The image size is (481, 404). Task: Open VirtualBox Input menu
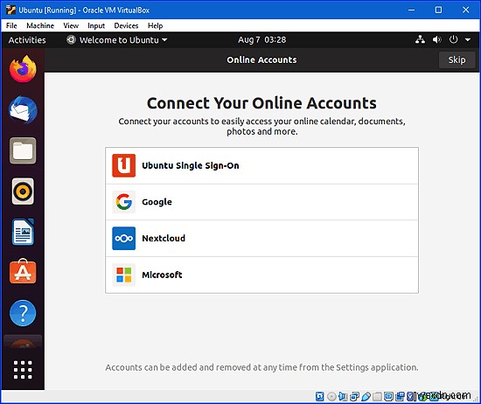pos(96,25)
